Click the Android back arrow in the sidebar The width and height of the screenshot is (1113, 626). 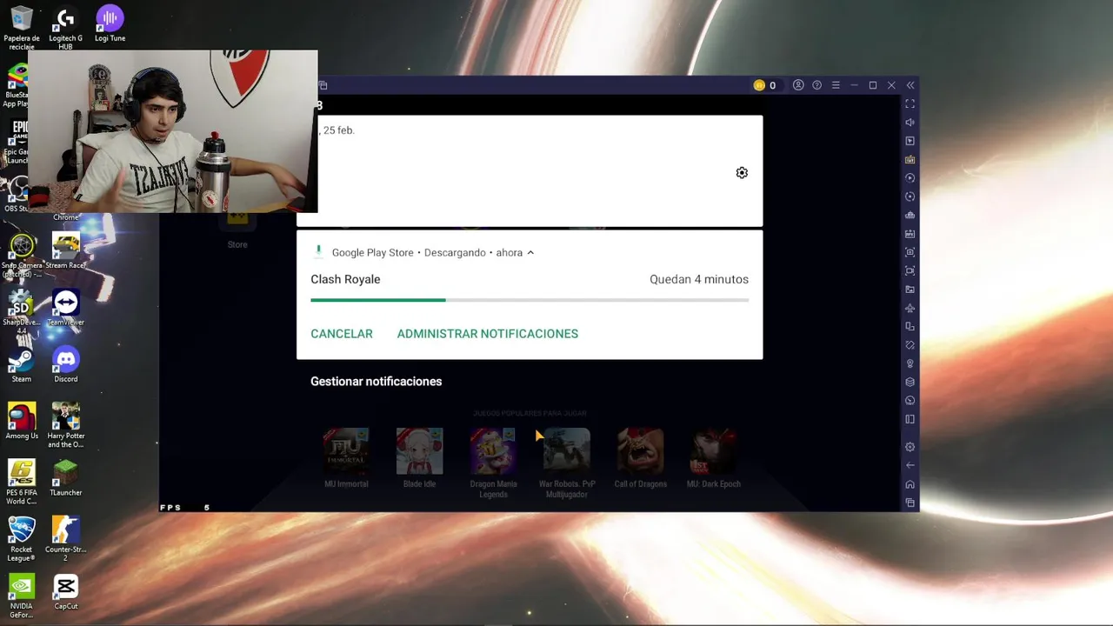coord(910,465)
